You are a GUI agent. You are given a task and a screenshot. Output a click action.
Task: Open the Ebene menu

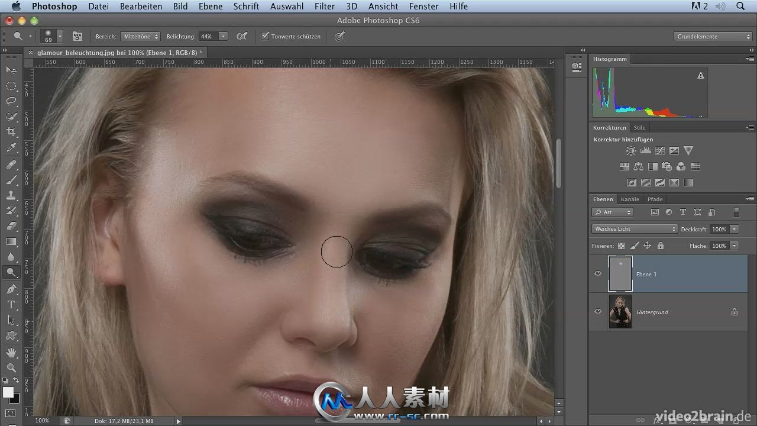point(211,7)
